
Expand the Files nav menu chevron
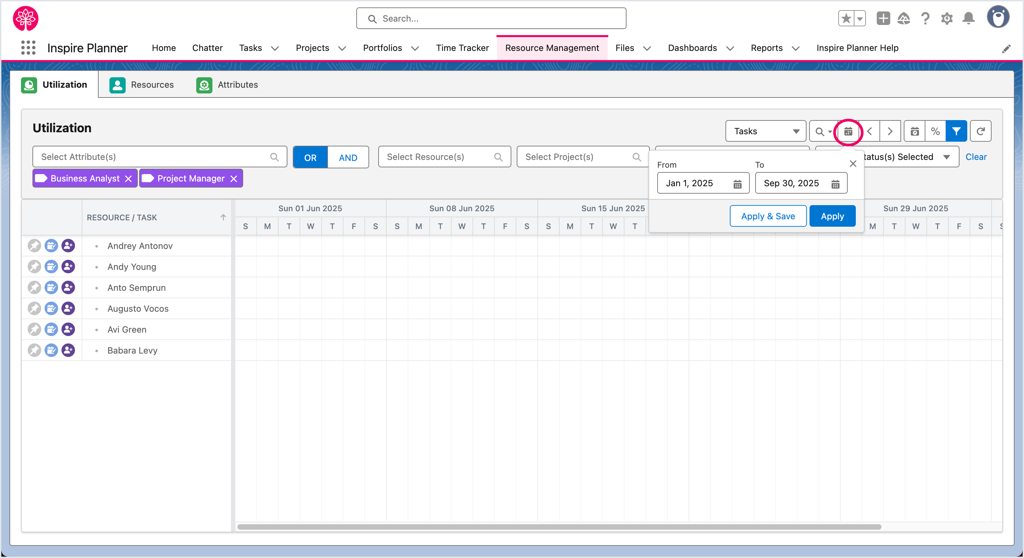[647, 49]
